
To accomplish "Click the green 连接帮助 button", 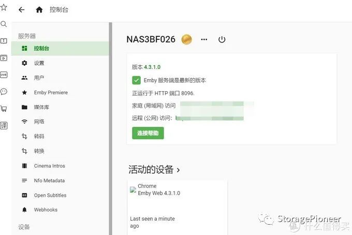I will [x=148, y=133].
